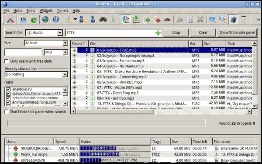262x164 pixels.
Task: Click the blue user figure toolbar icon
Action: [x=93, y=19]
